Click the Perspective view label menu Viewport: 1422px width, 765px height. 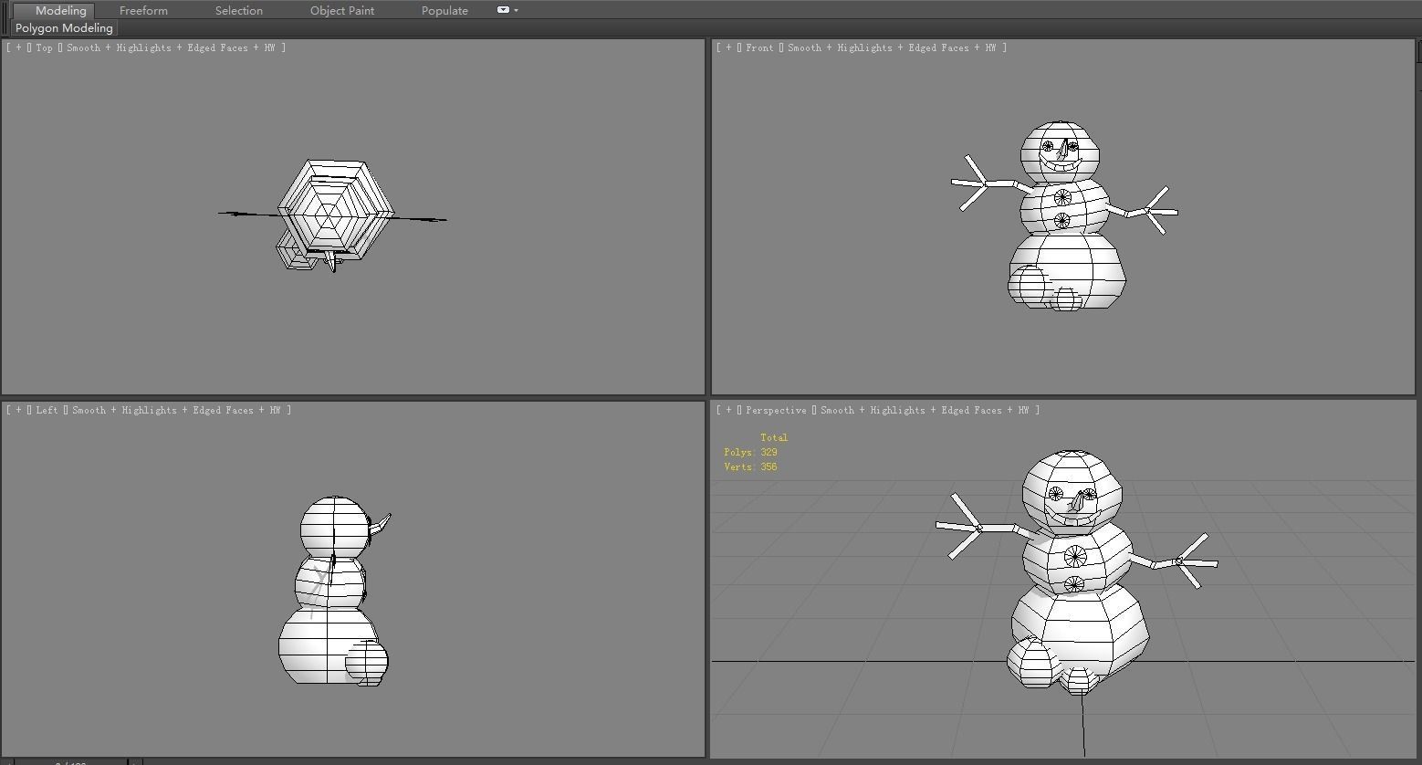tap(776, 410)
